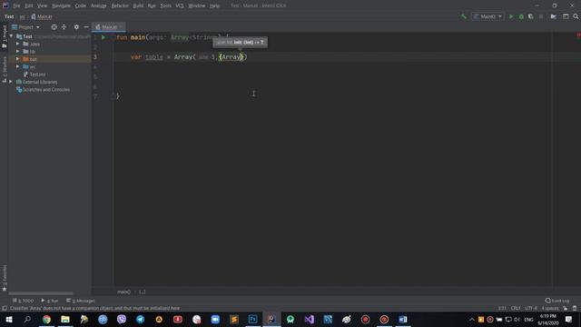Open the View menu
Screen dimensions: 581x327
tap(43, 5)
